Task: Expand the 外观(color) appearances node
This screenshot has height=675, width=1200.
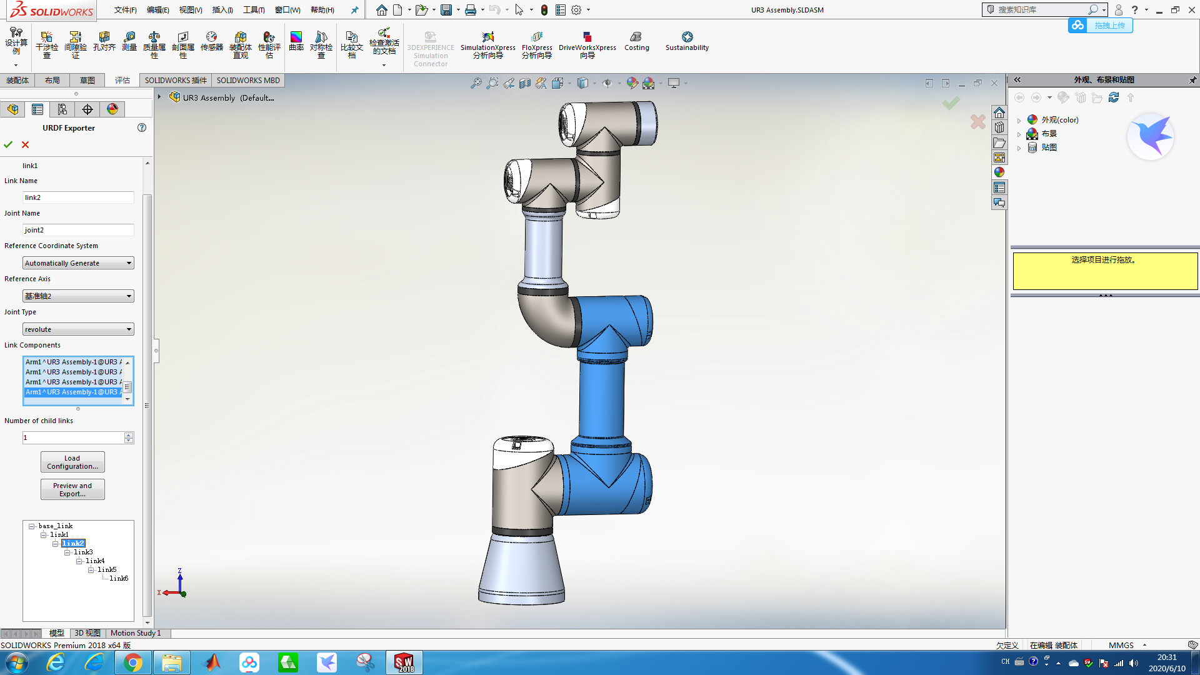Action: click(1019, 120)
